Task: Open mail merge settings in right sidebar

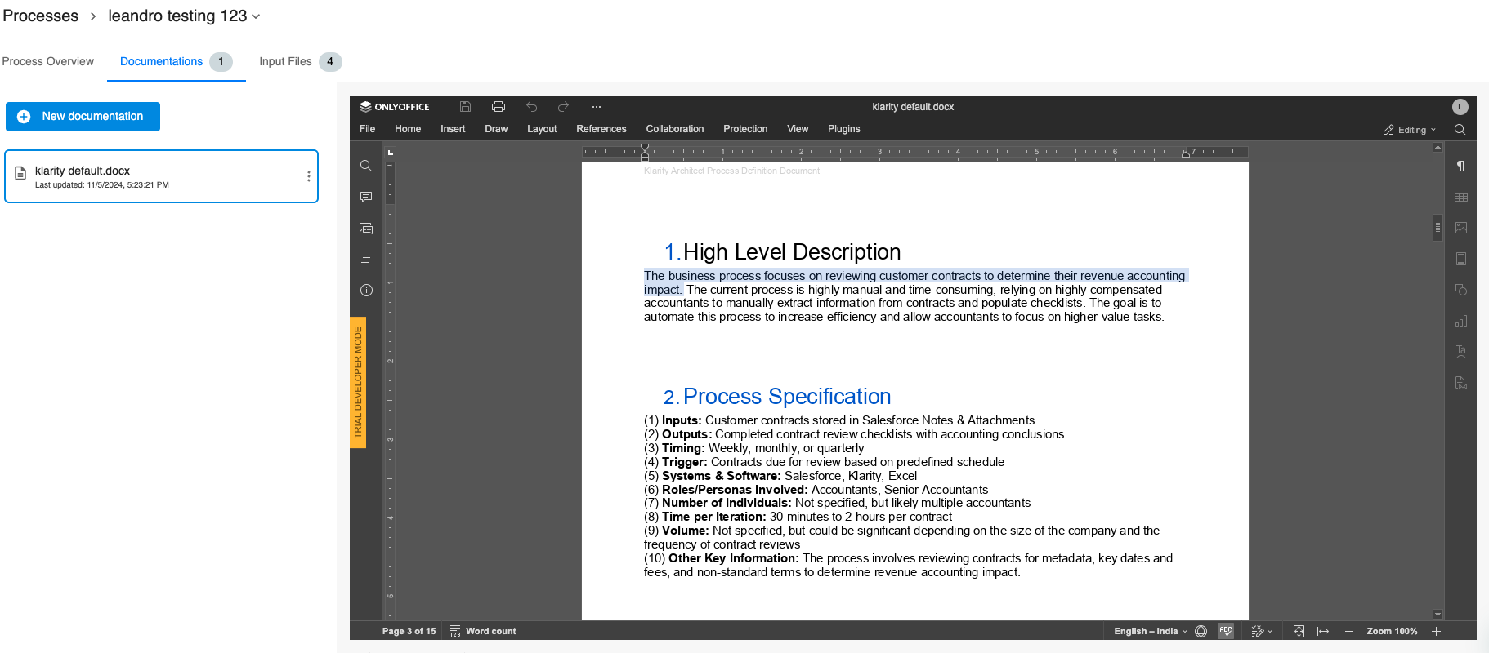Action: click(x=1461, y=383)
